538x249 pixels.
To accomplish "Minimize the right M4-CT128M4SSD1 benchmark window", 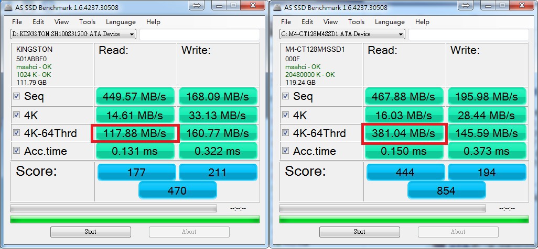I will (488, 5).
